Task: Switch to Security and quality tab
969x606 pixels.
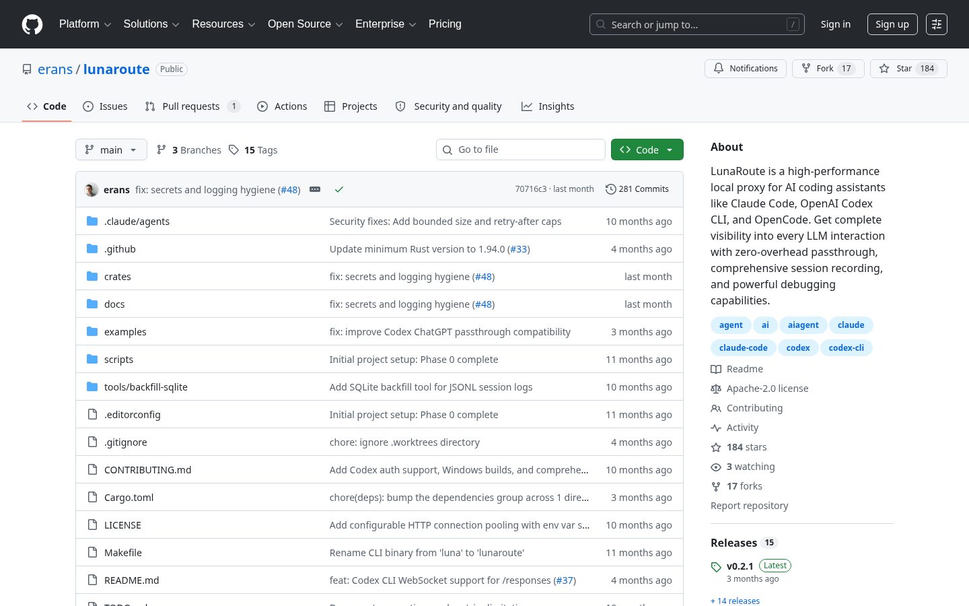Action: point(448,106)
